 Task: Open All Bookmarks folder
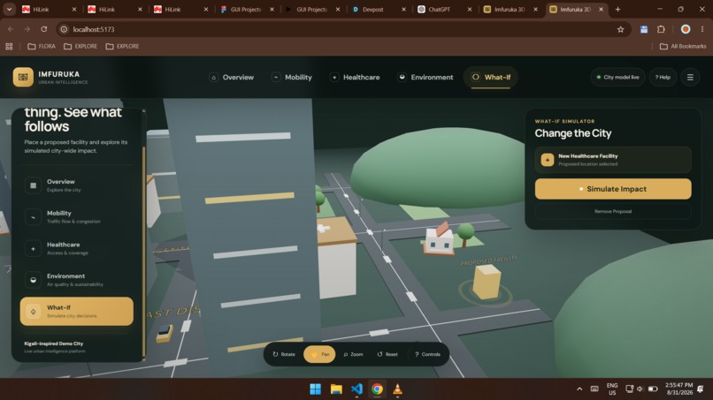(x=683, y=46)
